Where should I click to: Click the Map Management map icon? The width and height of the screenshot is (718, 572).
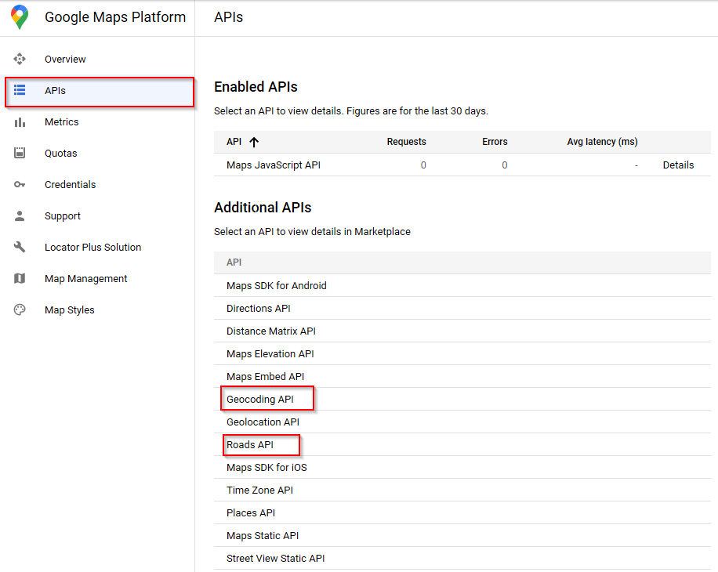[19, 278]
